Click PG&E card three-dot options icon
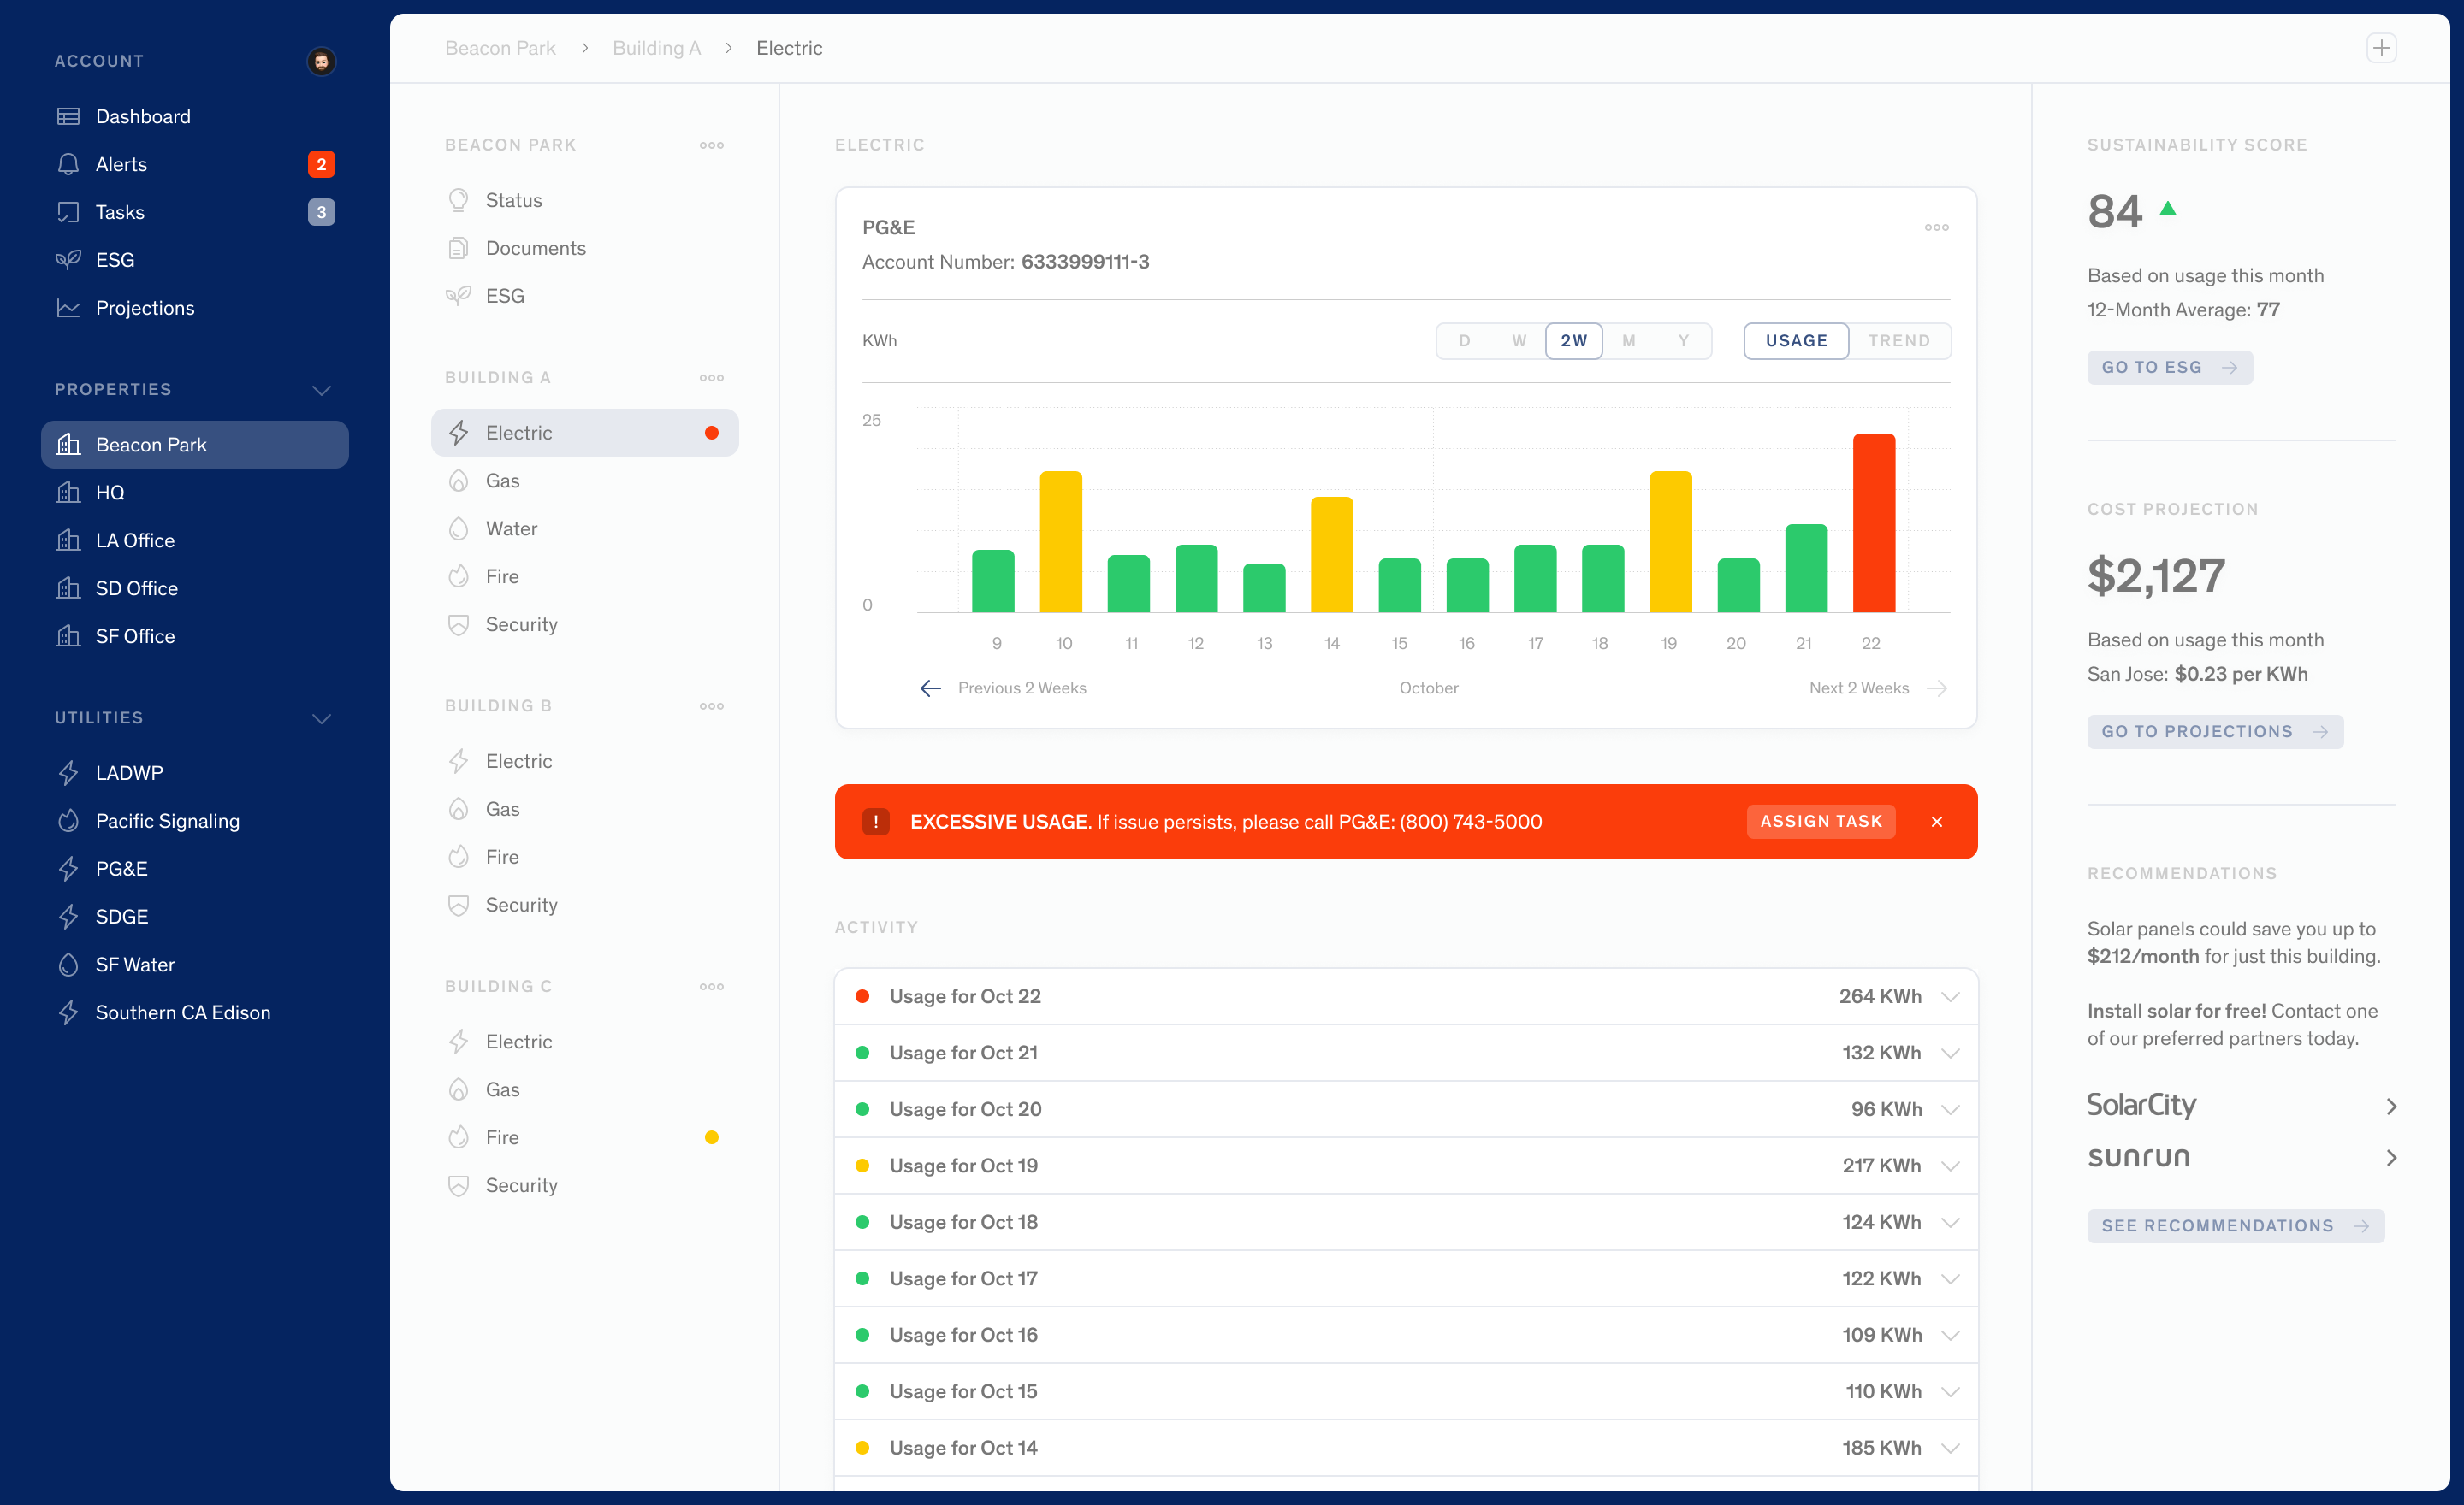Viewport: 2464px width, 1505px height. [x=1936, y=227]
